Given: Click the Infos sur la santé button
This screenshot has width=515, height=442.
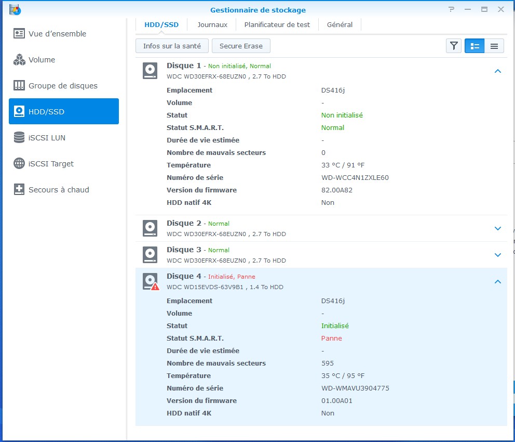Looking at the screenshot, I should 172,46.
